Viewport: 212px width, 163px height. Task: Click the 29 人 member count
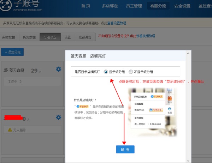[36, 71]
